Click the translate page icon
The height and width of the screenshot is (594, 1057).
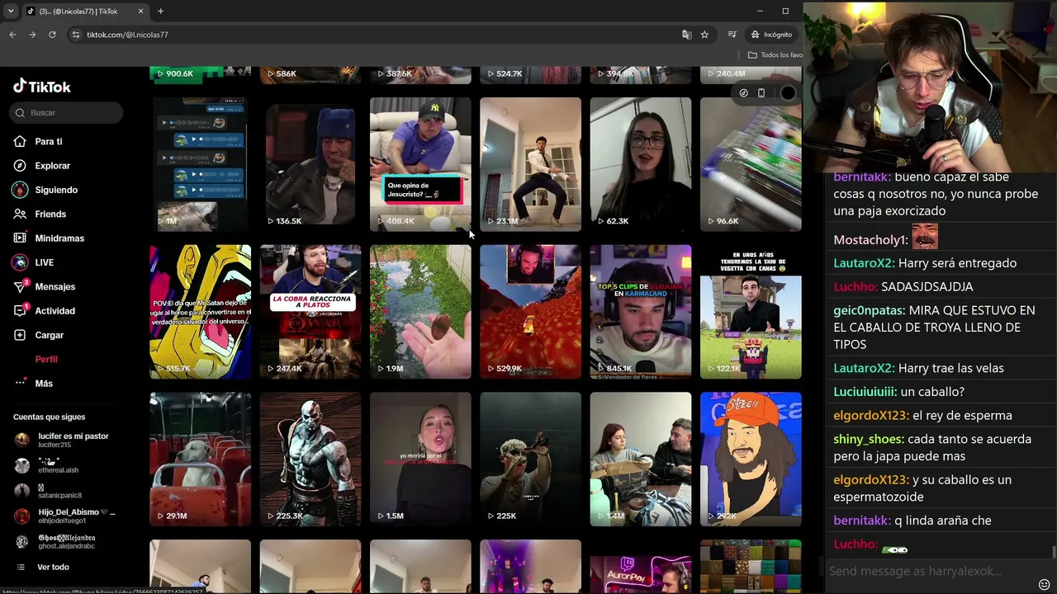tap(686, 35)
